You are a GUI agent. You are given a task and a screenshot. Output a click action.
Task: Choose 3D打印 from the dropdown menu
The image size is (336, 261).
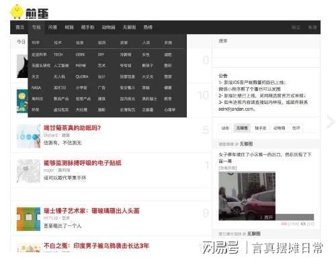point(60,88)
